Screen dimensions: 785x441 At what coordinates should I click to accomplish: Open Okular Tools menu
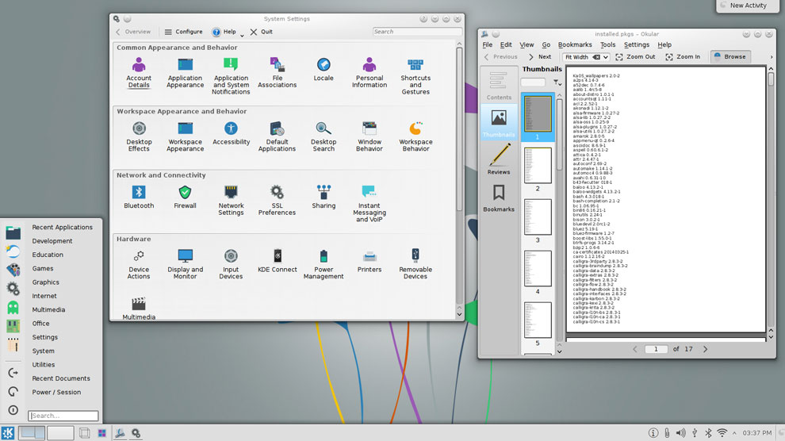607,44
